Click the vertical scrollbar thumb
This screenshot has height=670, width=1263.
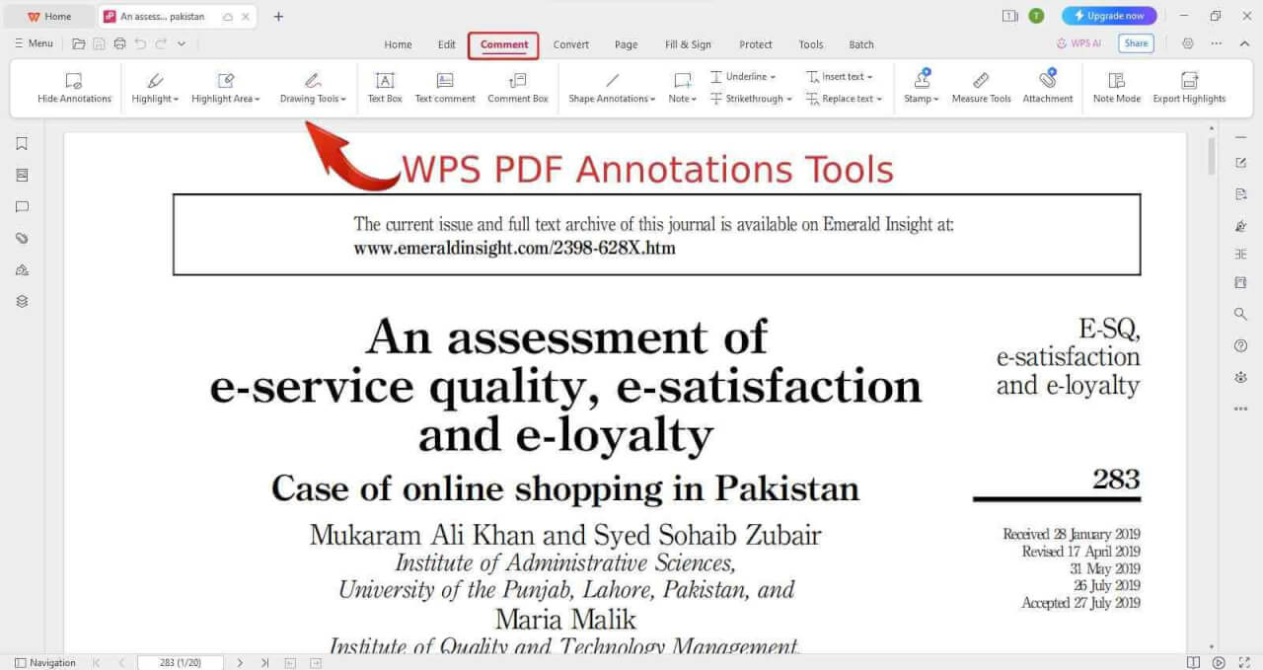pos(1212,156)
